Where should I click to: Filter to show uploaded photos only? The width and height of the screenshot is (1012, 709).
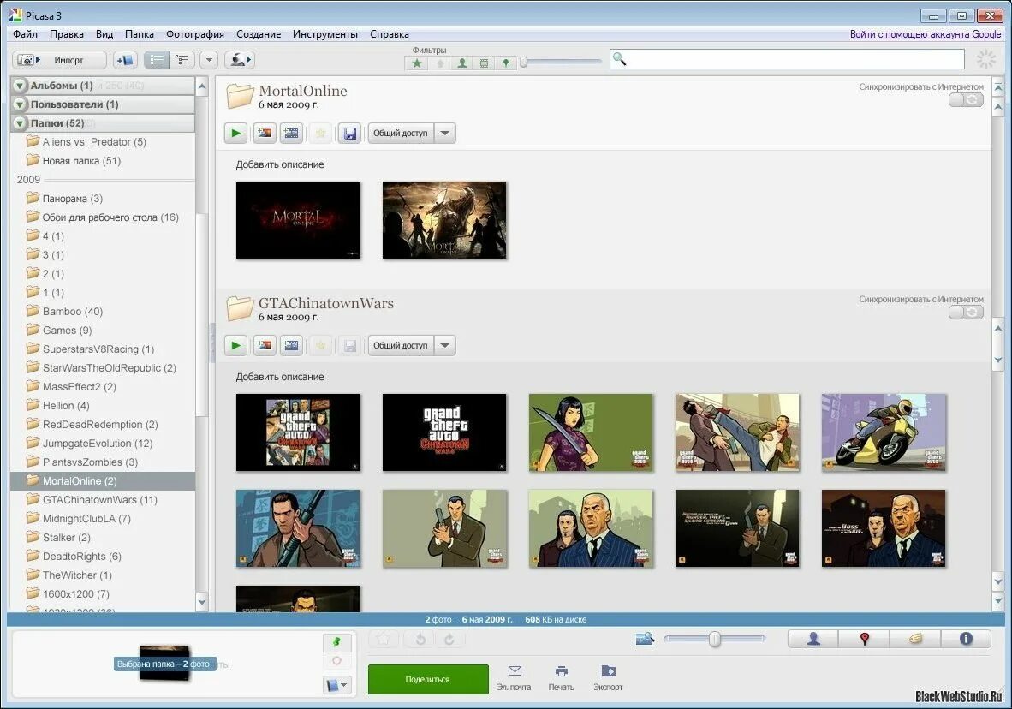click(440, 63)
